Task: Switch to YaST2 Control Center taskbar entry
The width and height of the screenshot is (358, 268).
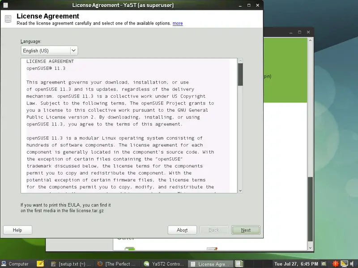Action: coord(163,264)
